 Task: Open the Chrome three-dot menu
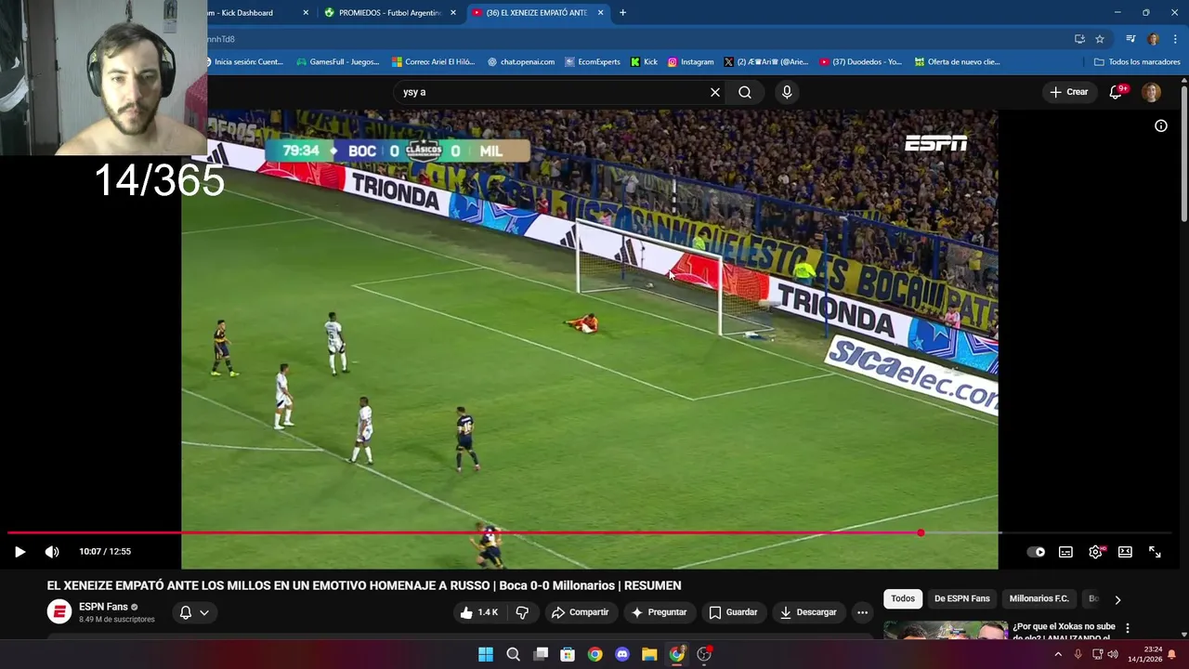[1175, 39]
